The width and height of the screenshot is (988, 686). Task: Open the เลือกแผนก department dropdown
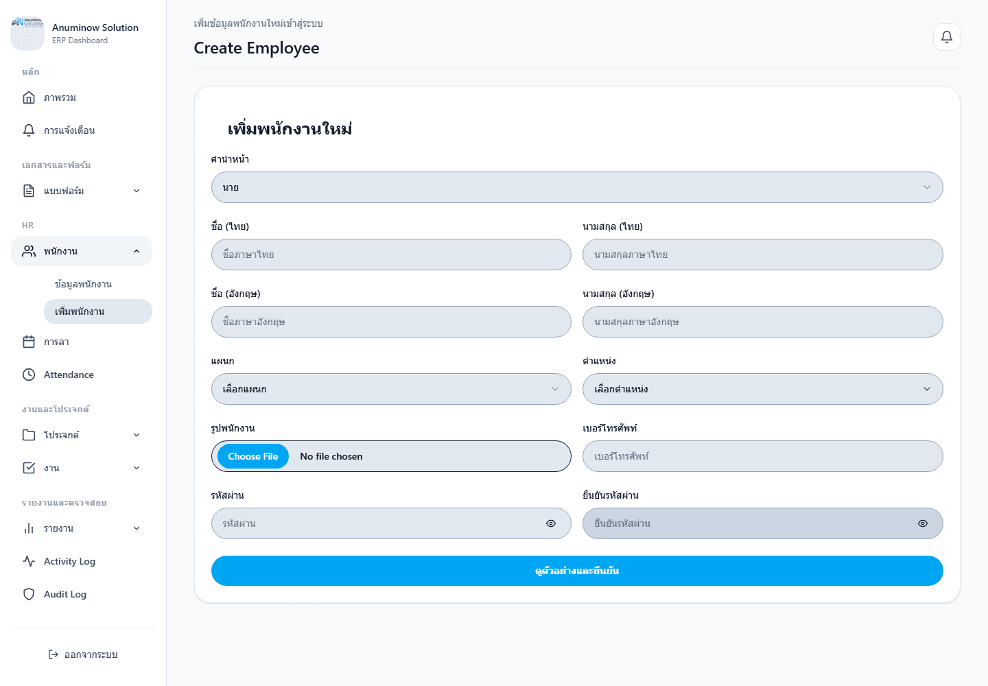click(391, 389)
